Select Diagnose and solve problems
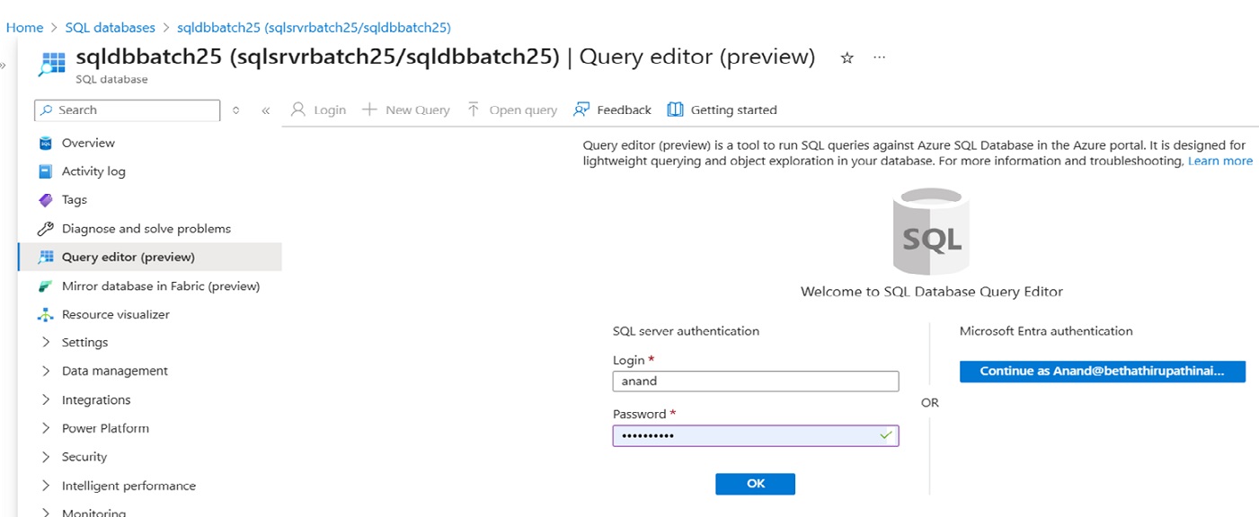This screenshot has height=517, width=1259. [x=145, y=228]
